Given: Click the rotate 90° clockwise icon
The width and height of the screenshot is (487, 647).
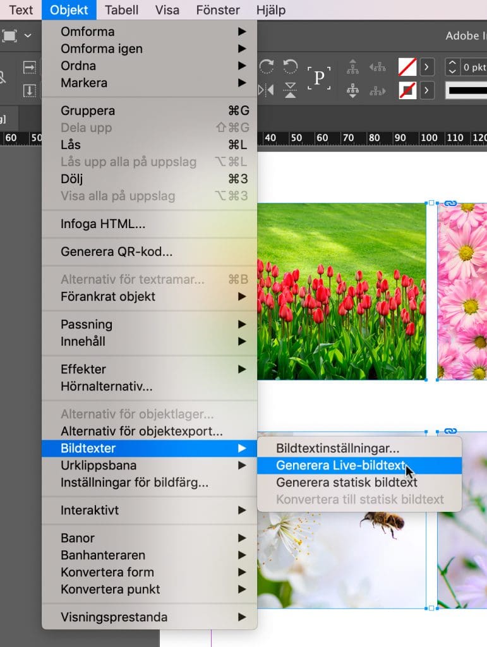Looking at the screenshot, I should [x=267, y=66].
